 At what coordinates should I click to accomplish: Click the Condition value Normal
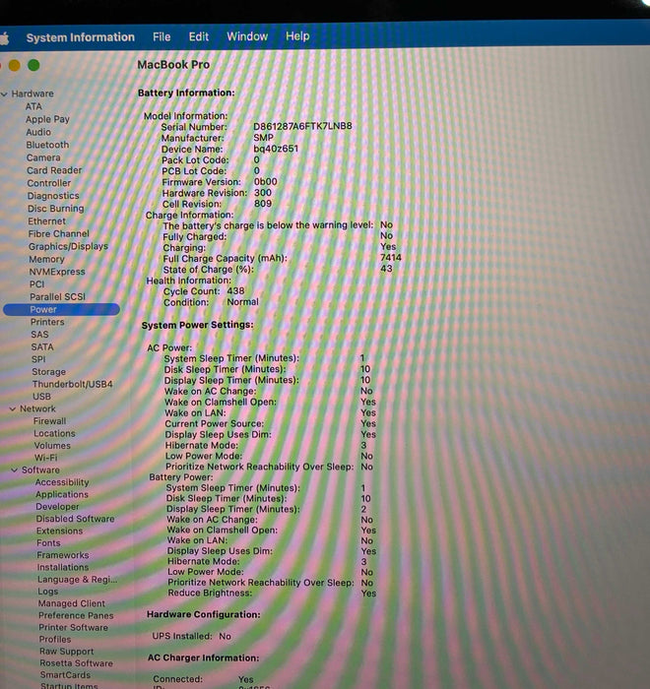tap(242, 302)
